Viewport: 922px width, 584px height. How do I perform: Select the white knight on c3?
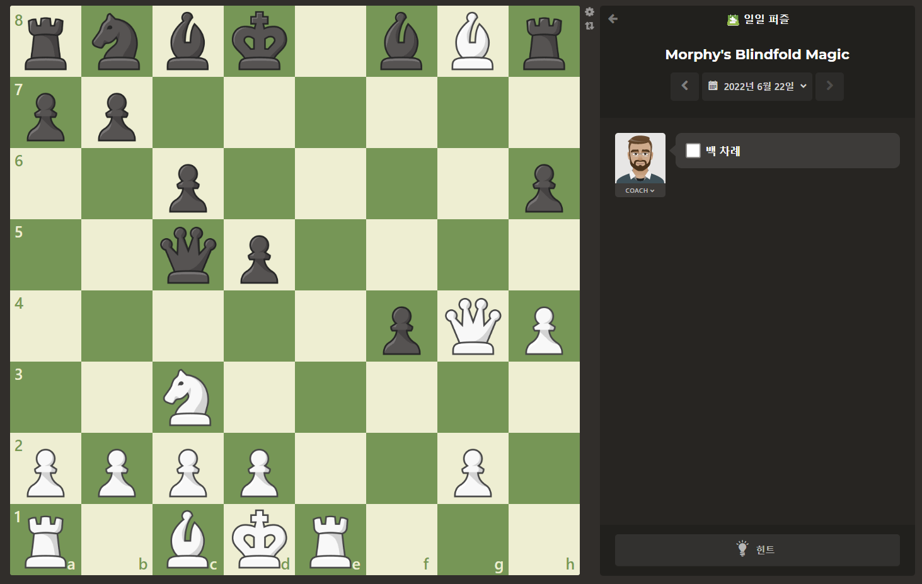[x=188, y=397]
